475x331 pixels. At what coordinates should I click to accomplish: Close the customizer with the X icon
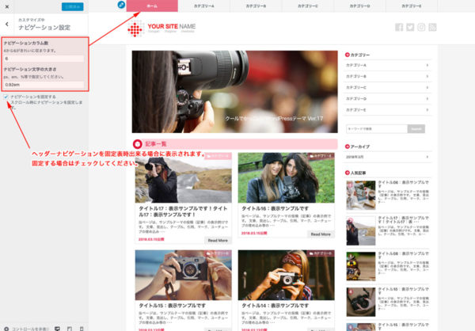click(7, 6)
